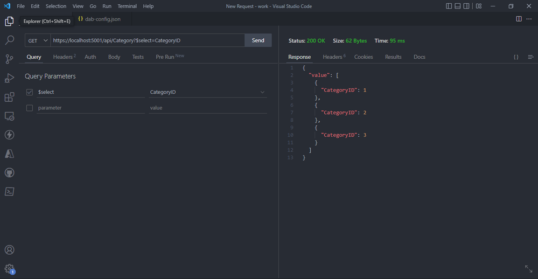Open the Run menu
Image resolution: width=538 pixels, height=279 pixels.
coord(107,6)
